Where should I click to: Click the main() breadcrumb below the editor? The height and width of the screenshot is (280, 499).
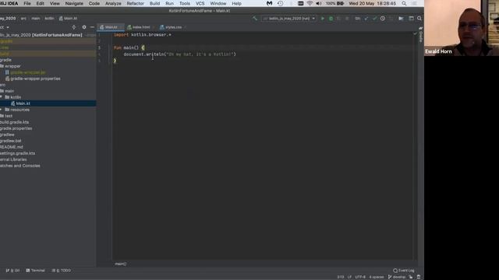[121, 264]
